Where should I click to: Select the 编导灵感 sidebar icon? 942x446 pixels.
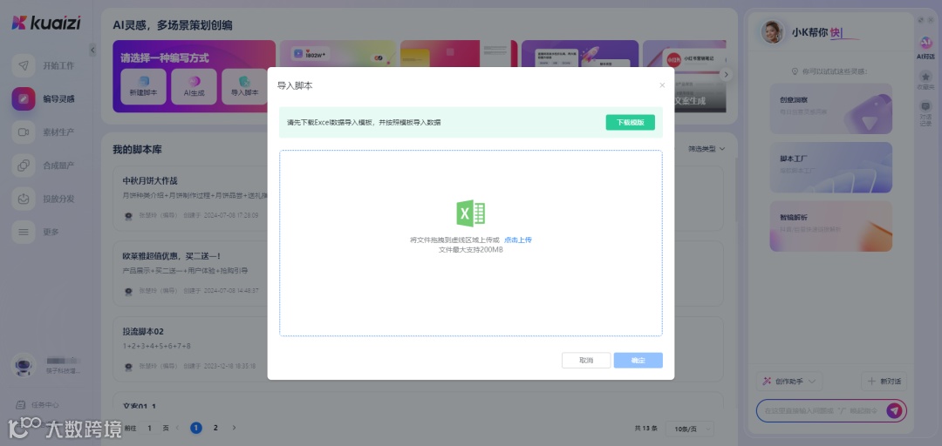[24, 99]
